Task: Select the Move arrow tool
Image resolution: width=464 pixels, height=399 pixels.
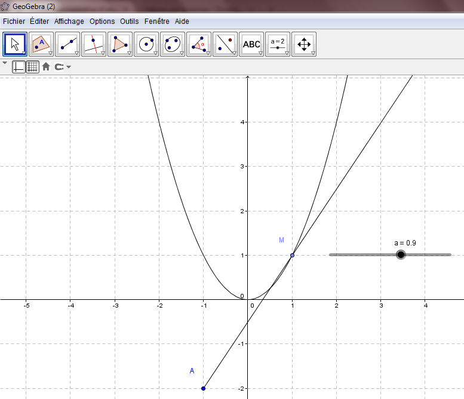Action: 16,44
